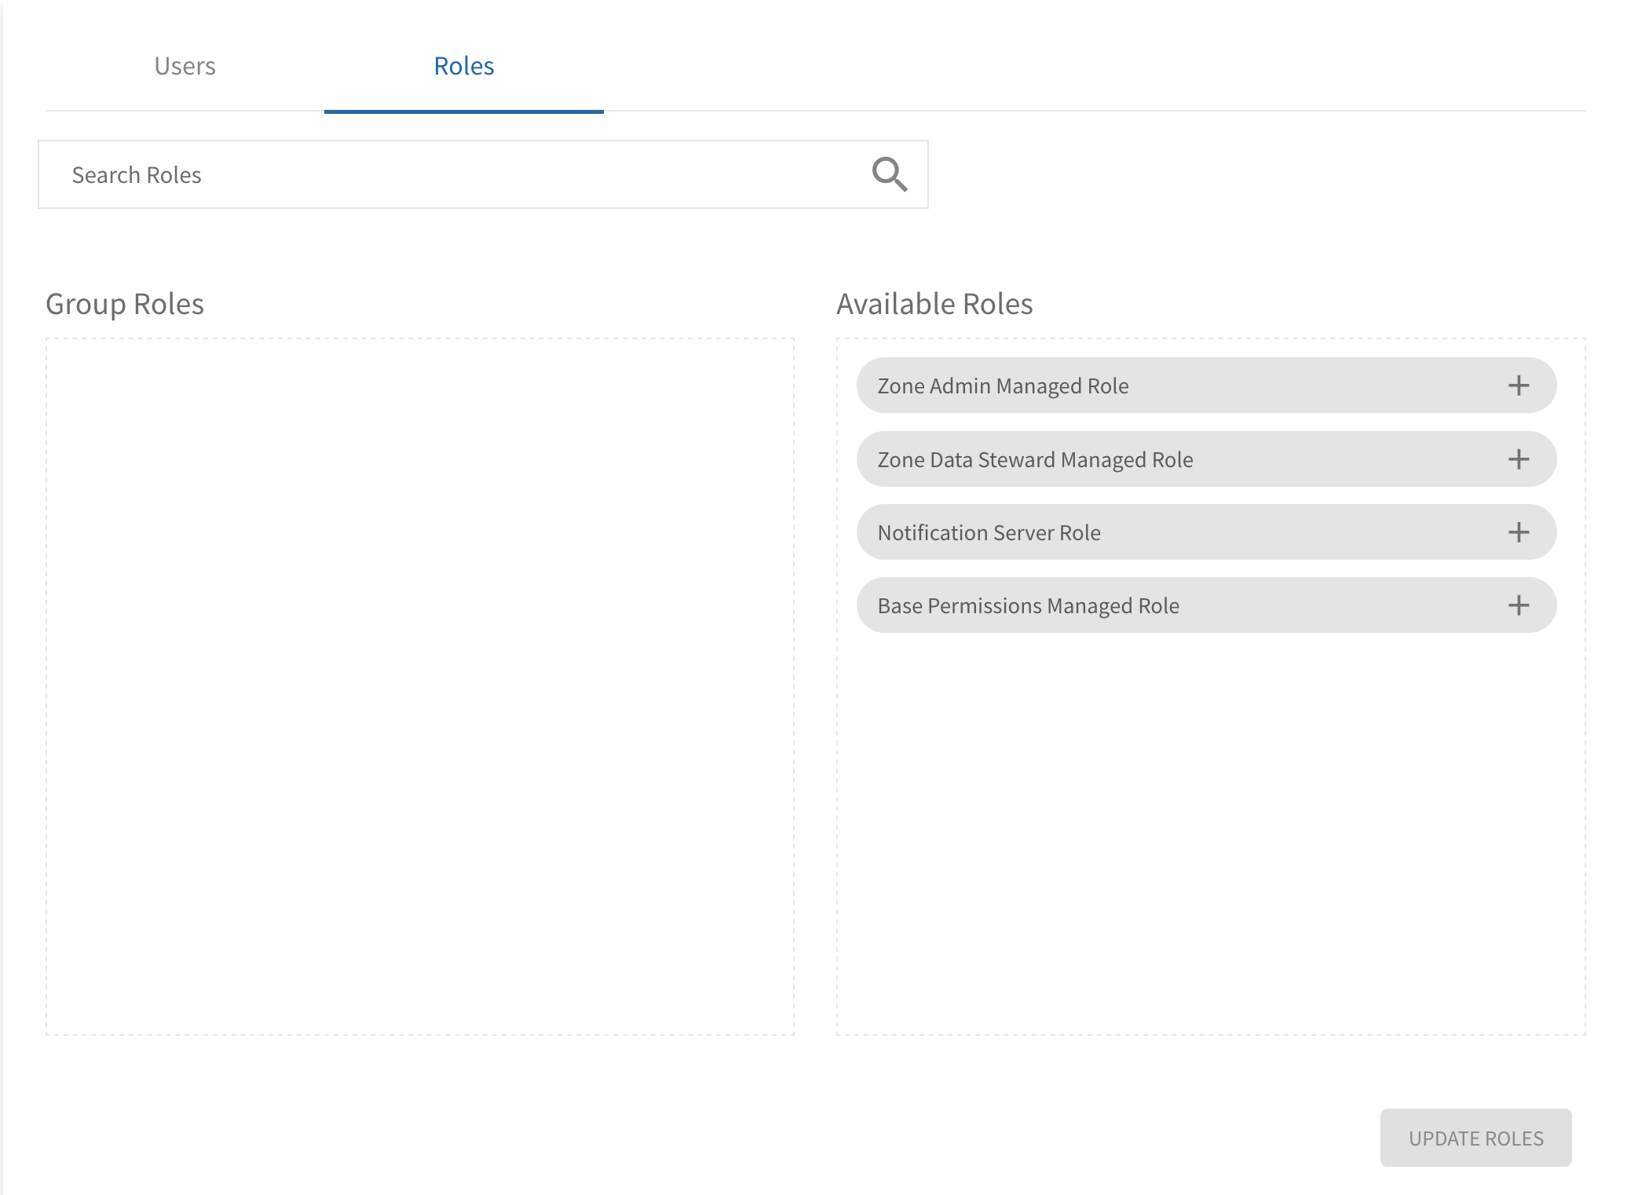1627x1195 pixels.
Task: Click the blue indicator under Roles tab
Action: [463, 111]
